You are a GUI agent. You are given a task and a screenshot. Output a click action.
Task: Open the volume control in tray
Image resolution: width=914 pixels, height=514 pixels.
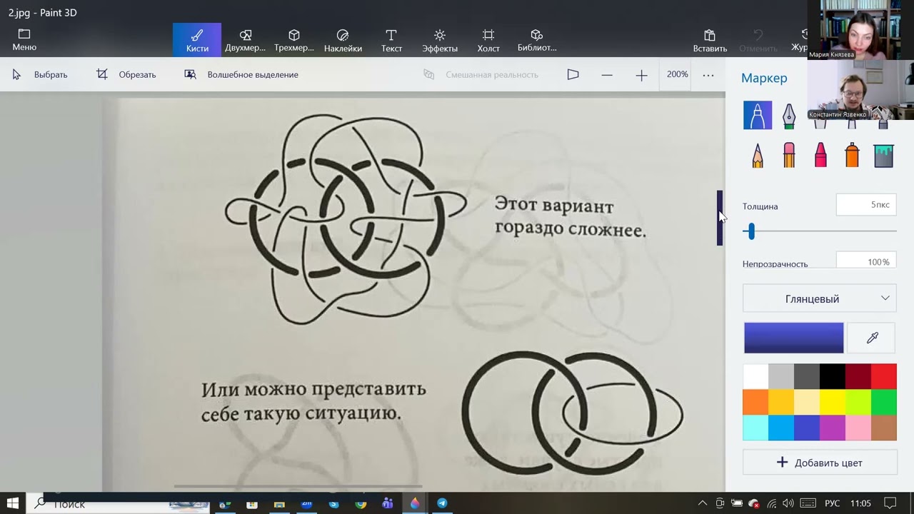point(788,503)
